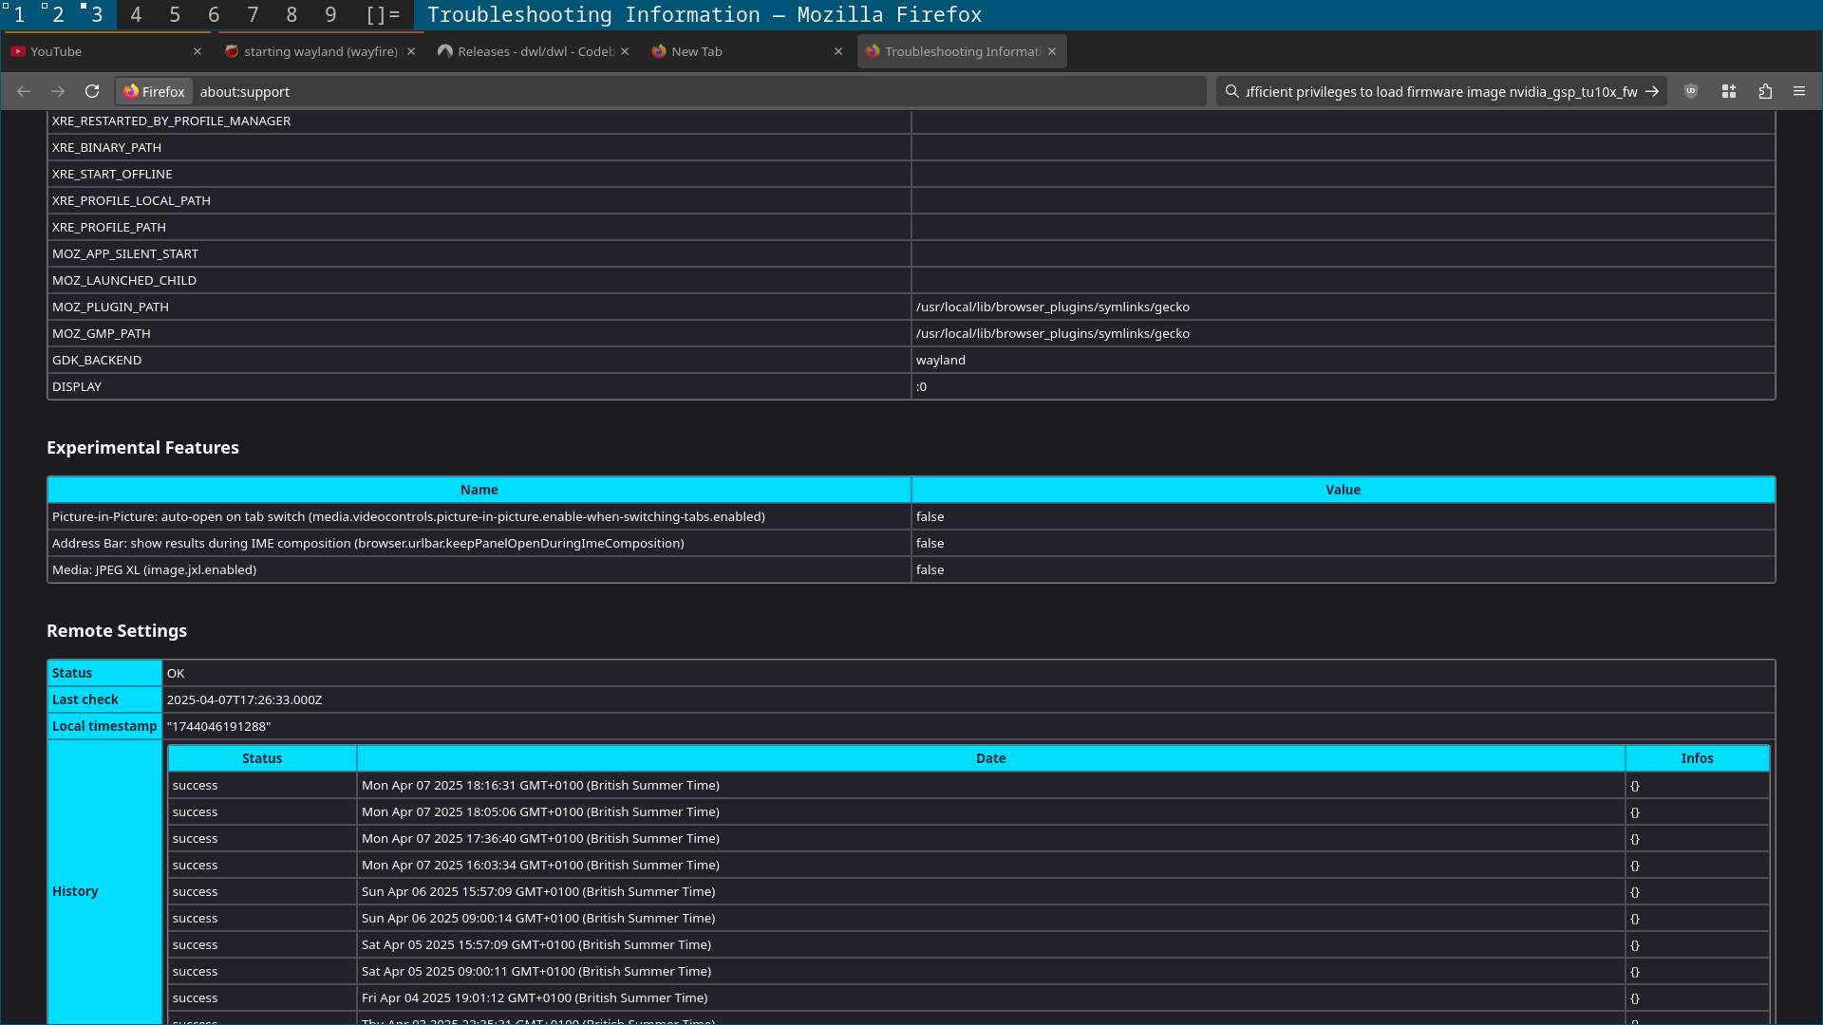Open the Extensions puzzle icon
Image resolution: width=1823 pixels, height=1025 pixels.
coord(1765,91)
